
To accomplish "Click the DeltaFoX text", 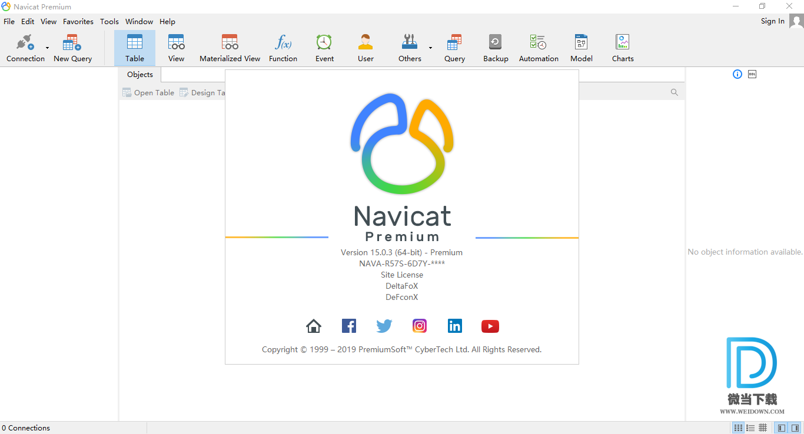I will pyautogui.click(x=402, y=286).
